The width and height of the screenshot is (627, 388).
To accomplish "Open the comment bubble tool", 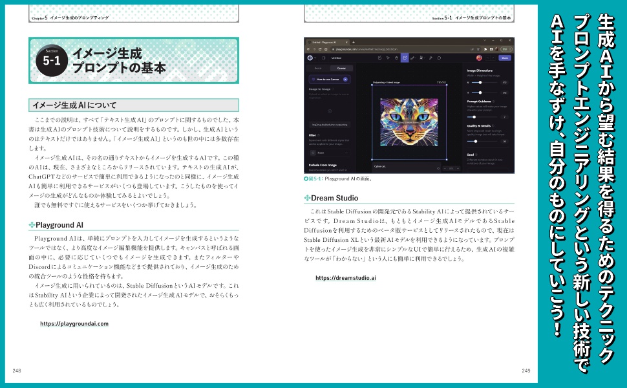I will coord(439,58).
